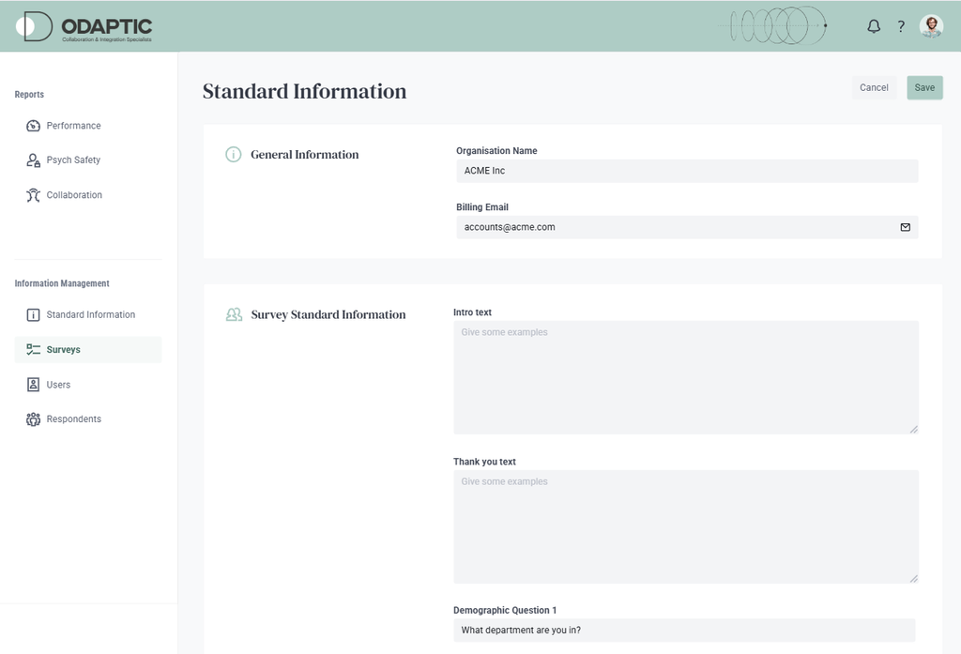Click into the Intro text area
961x654 pixels.
pyautogui.click(x=686, y=377)
